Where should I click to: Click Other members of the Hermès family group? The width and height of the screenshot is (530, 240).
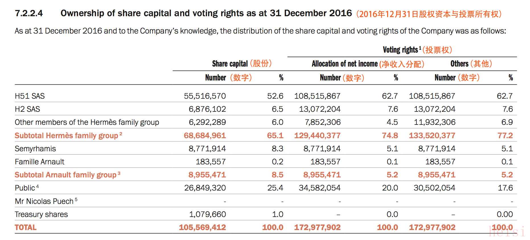point(87,122)
